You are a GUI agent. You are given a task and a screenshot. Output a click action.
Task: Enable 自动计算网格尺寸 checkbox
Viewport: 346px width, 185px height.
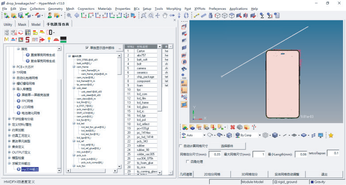[180, 145]
